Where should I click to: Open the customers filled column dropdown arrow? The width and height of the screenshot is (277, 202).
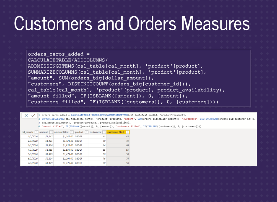(x=127, y=132)
